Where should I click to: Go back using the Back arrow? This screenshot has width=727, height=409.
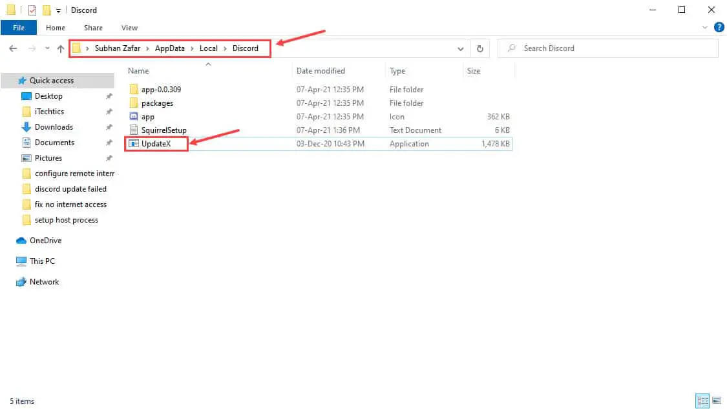pyautogui.click(x=13, y=48)
